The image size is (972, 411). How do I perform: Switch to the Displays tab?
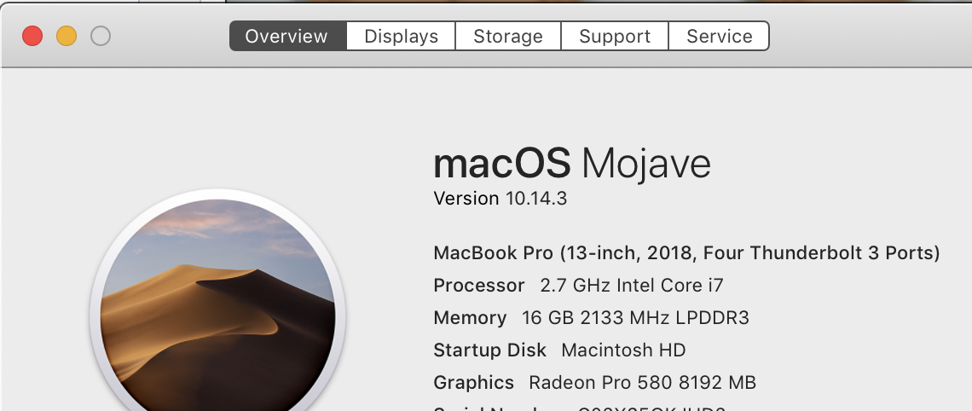(x=401, y=36)
